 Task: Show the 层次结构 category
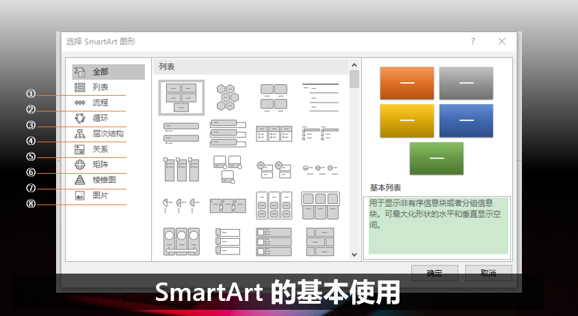point(108,134)
